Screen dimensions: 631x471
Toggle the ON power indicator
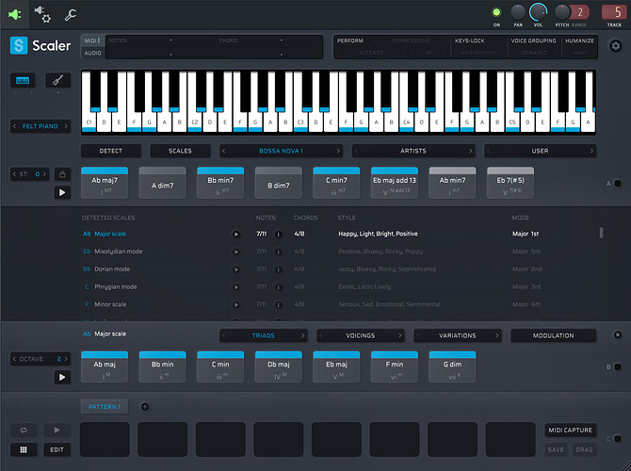point(496,12)
